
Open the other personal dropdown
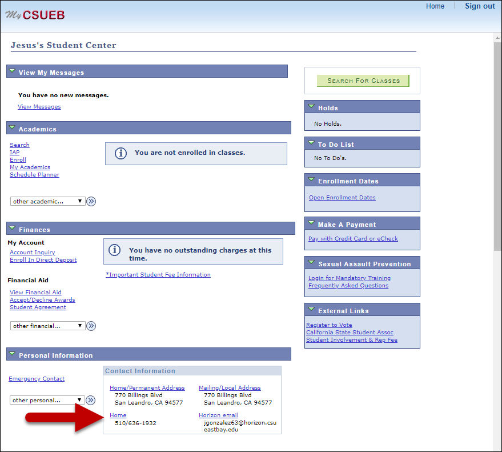coord(47,400)
